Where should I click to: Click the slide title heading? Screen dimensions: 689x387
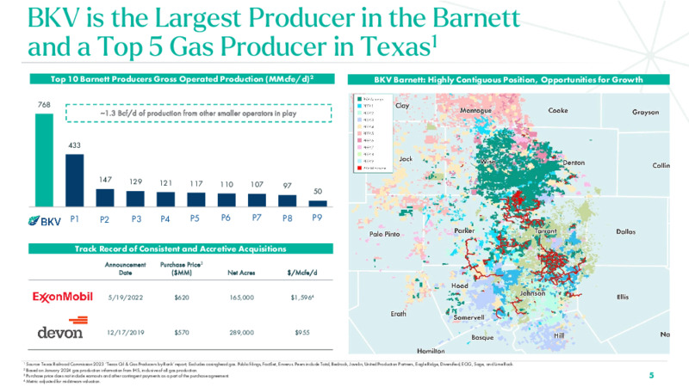point(274,32)
